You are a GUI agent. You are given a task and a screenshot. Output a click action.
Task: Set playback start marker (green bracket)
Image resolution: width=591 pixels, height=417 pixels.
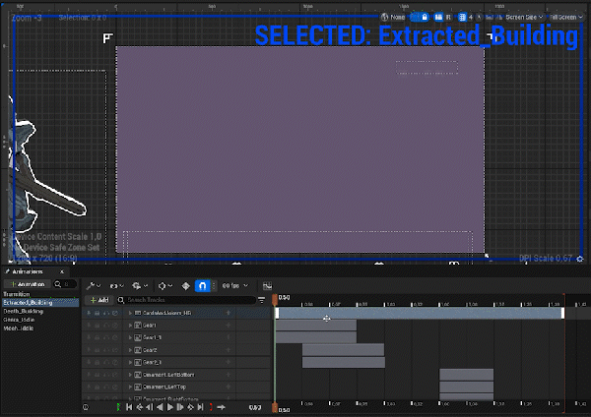118,407
